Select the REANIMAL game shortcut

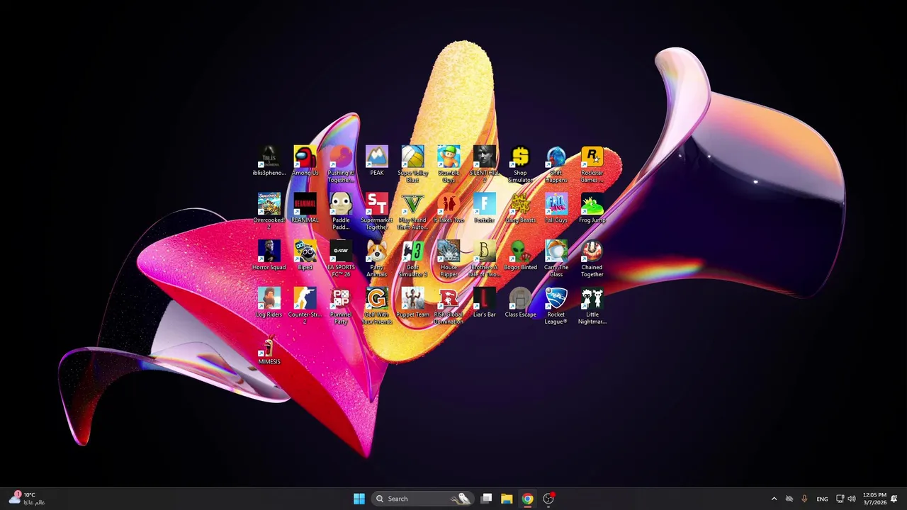pos(305,208)
